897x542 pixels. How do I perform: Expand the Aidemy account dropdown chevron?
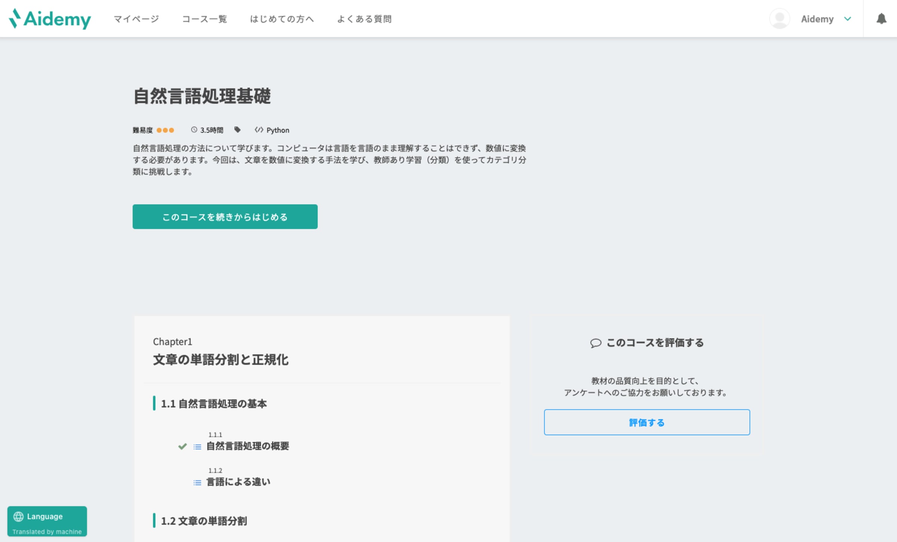848,19
